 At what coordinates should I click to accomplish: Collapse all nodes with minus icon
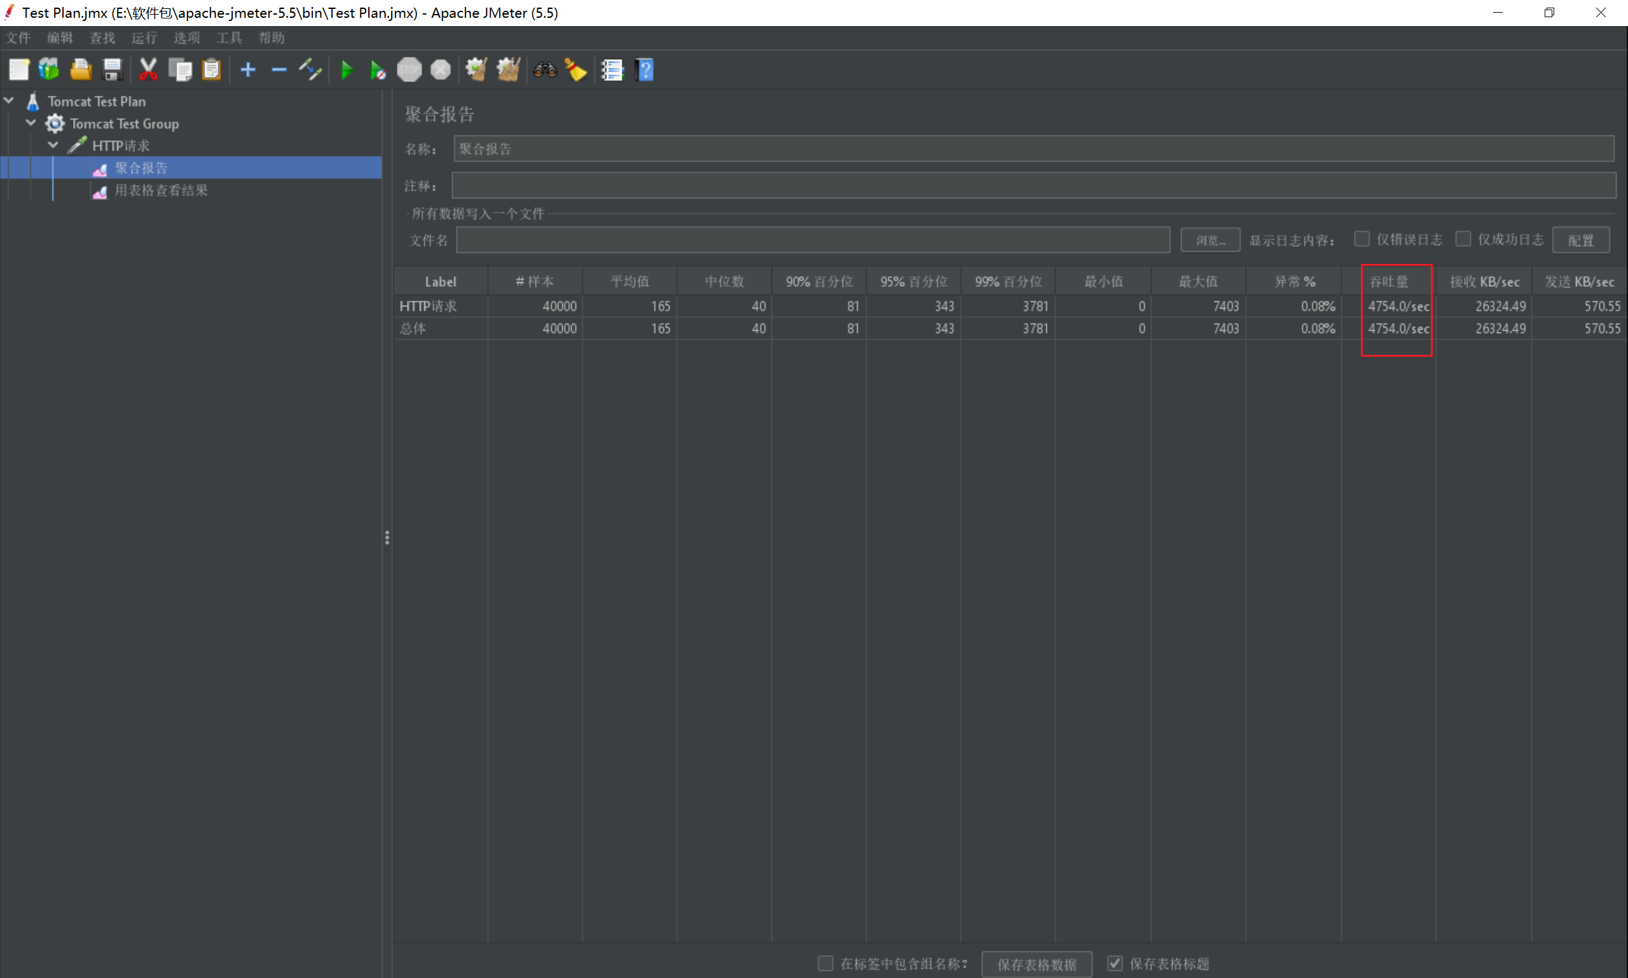[x=279, y=70]
